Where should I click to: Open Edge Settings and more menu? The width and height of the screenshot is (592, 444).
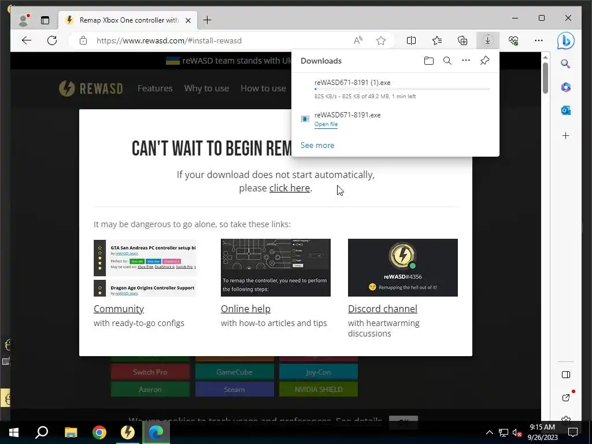pyautogui.click(x=539, y=40)
